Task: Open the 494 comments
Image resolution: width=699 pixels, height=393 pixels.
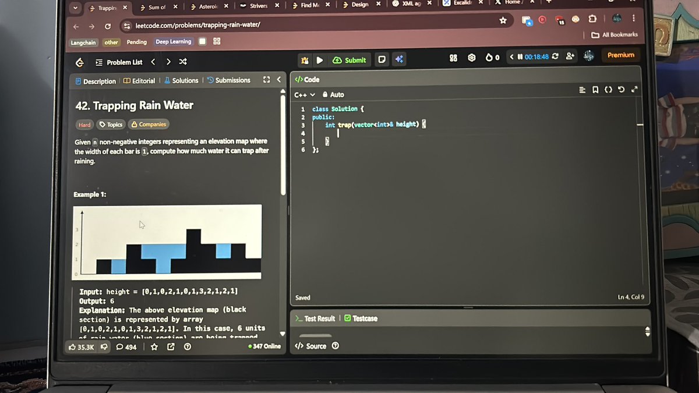Action: (x=126, y=347)
